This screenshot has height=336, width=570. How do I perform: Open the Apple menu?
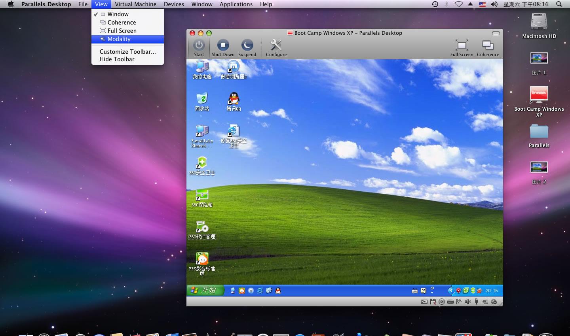click(x=11, y=4)
